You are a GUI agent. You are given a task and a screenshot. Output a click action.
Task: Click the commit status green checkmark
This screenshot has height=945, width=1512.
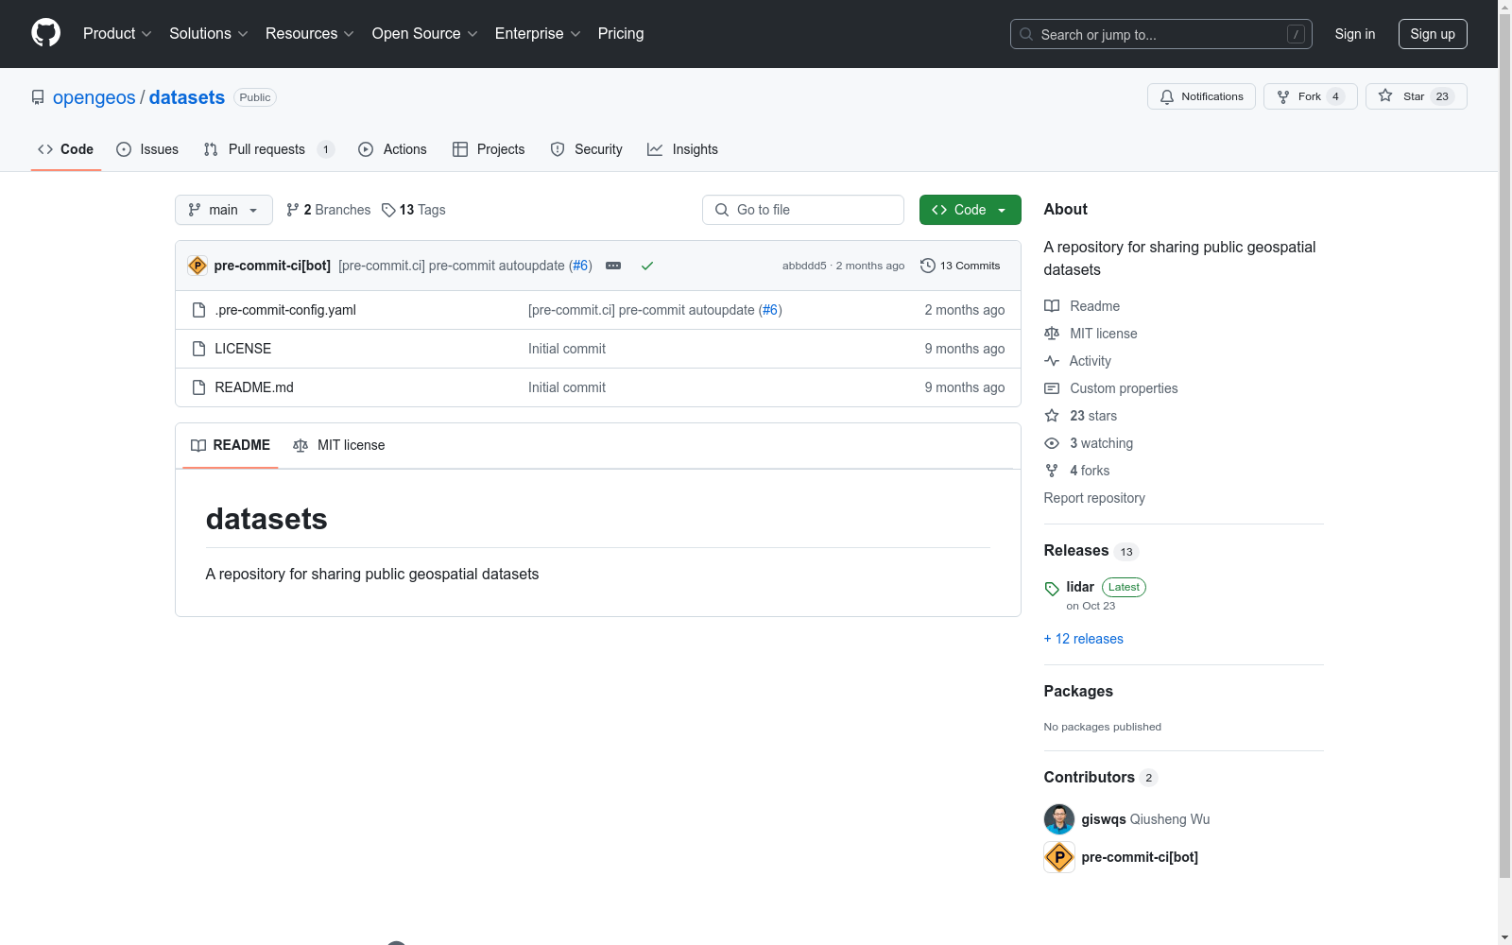click(x=647, y=266)
